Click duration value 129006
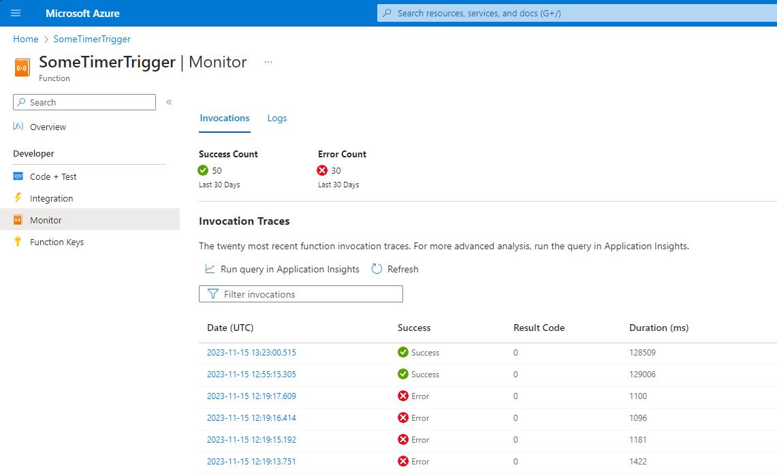The height and width of the screenshot is (474, 777). [642, 375]
